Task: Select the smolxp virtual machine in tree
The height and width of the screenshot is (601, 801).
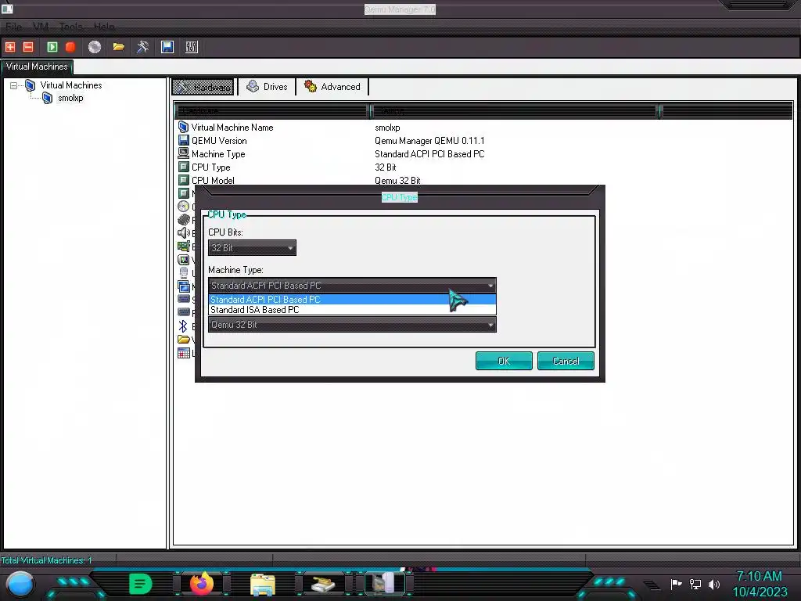Action: pos(70,98)
